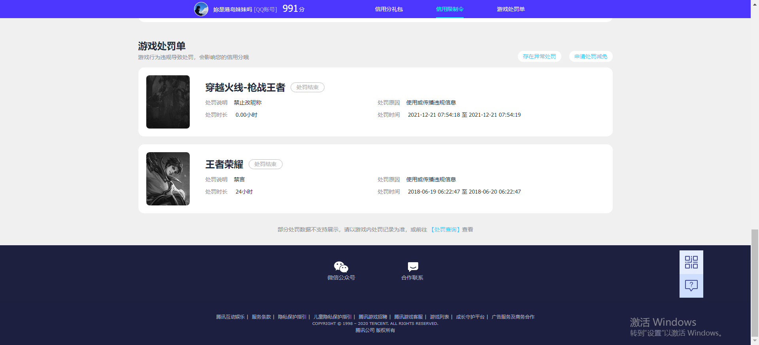759x345 pixels.
Task: Click the 2021-12-21 penalty time range
Action: point(464,115)
